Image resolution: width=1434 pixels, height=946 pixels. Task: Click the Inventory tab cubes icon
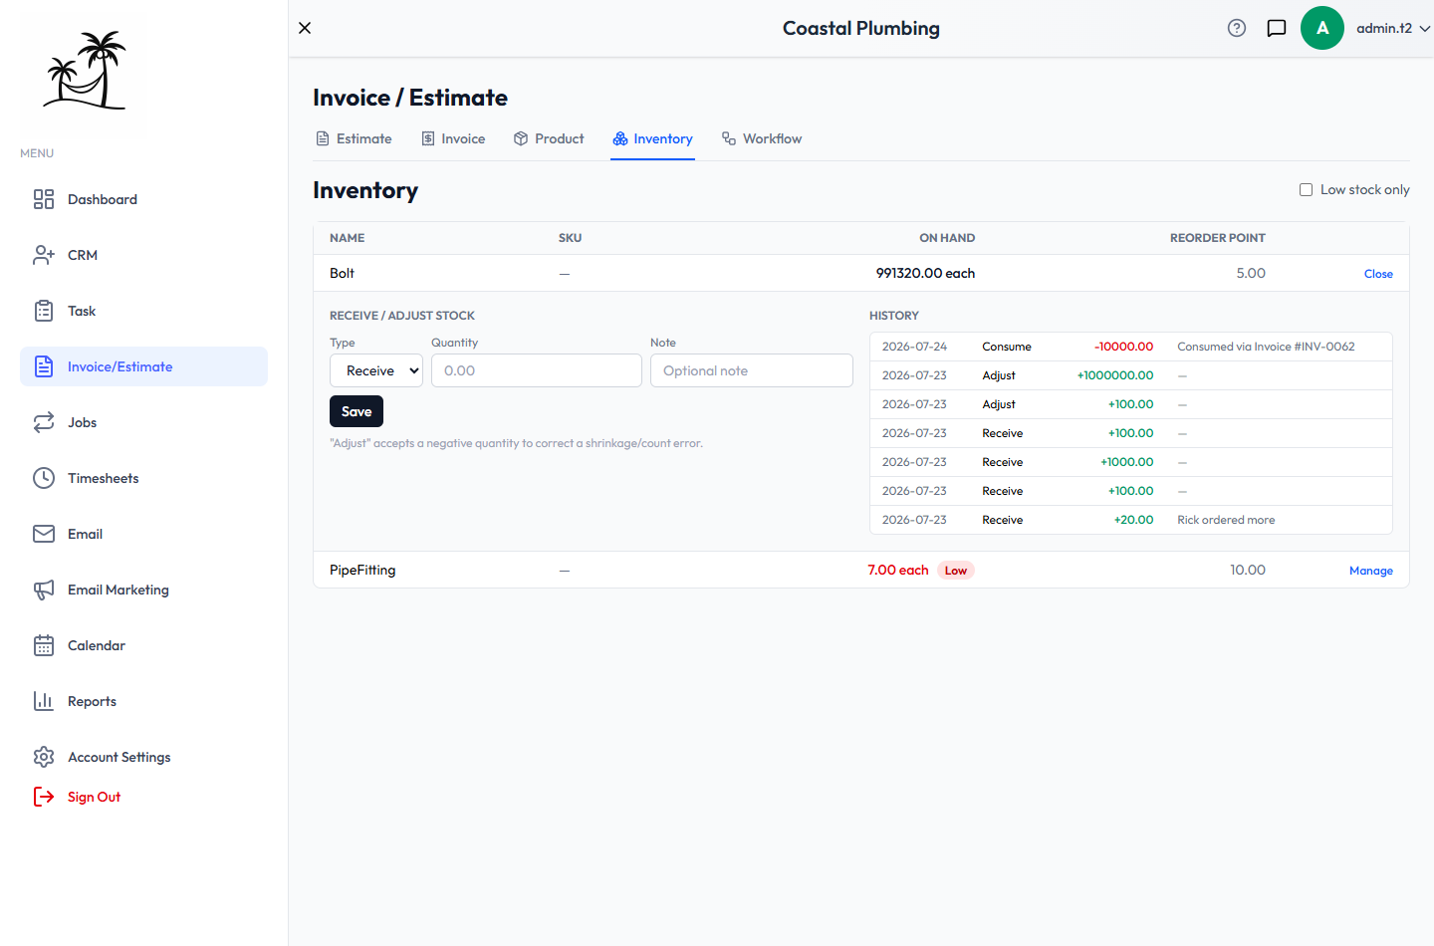pyautogui.click(x=620, y=138)
